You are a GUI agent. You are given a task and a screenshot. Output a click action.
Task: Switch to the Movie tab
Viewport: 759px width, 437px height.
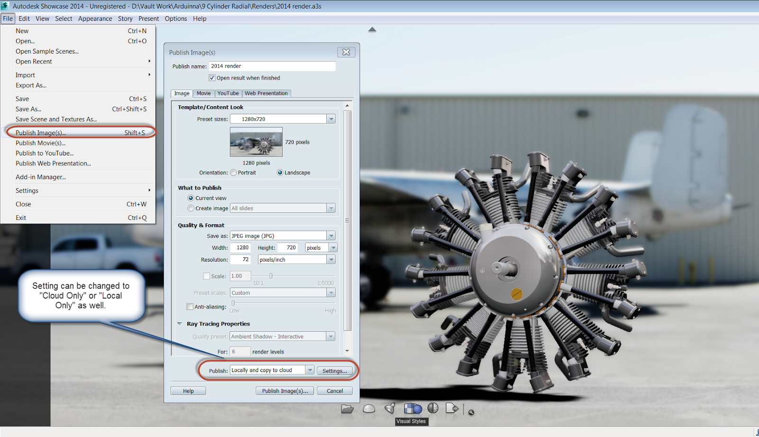(204, 93)
